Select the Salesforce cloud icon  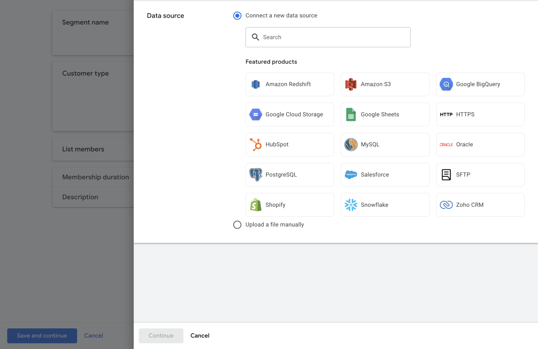(x=351, y=175)
